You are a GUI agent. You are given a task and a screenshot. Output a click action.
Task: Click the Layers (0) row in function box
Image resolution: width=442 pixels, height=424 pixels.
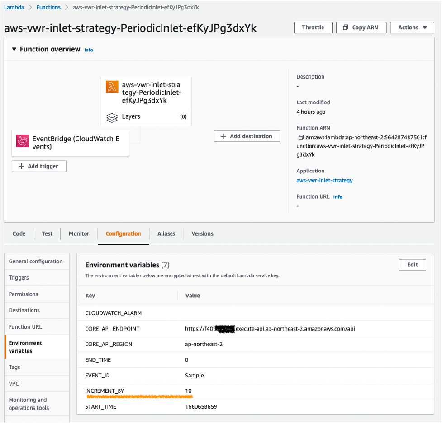(146, 117)
